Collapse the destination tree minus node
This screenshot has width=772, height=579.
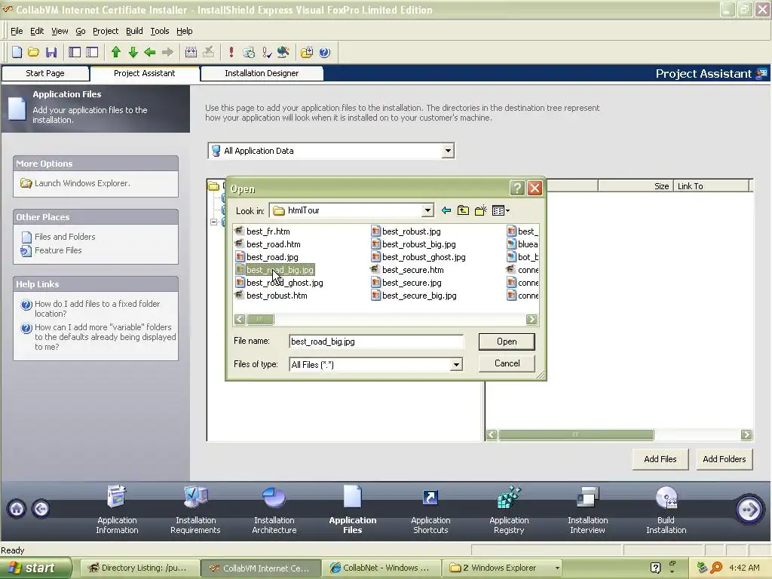click(x=213, y=222)
